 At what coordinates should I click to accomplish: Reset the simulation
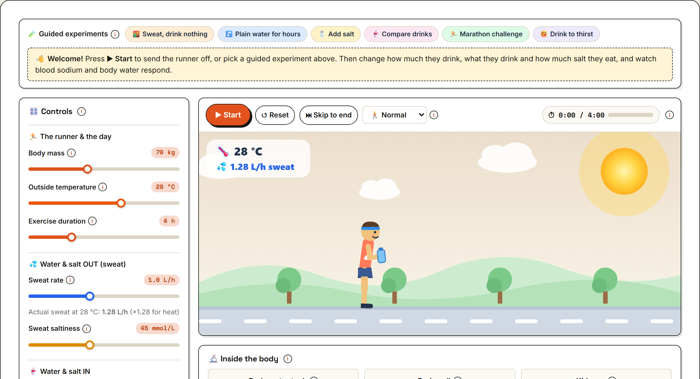click(275, 115)
